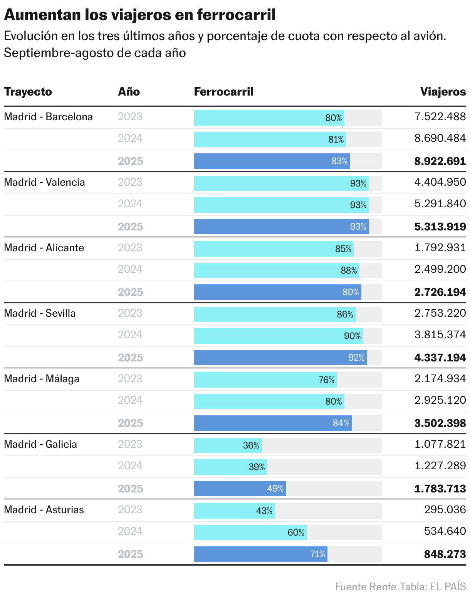The width and height of the screenshot is (470, 598).
Task: Click the 49% bar for Madrid - Galicia
Action: tap(240, 489)
